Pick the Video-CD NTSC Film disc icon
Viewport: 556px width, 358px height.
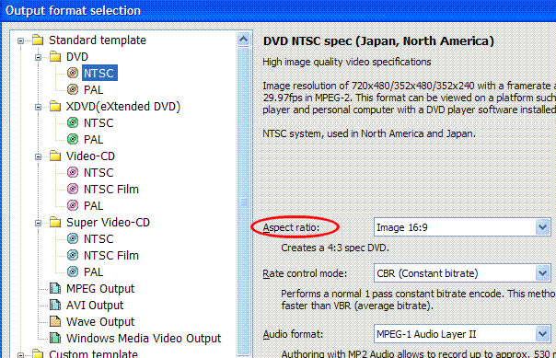(x=73, y=189)
